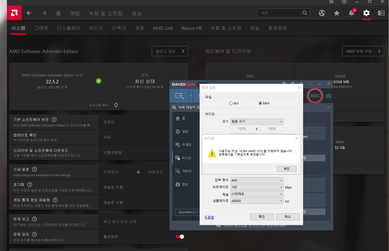Click 확인 in the 포맷 설정 dialog
The width and height of the screenshot is (389, 251).
point(261,217)
